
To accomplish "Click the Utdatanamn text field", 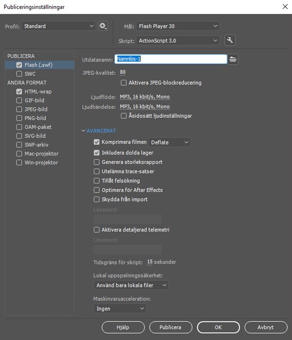I will [171, 59].
